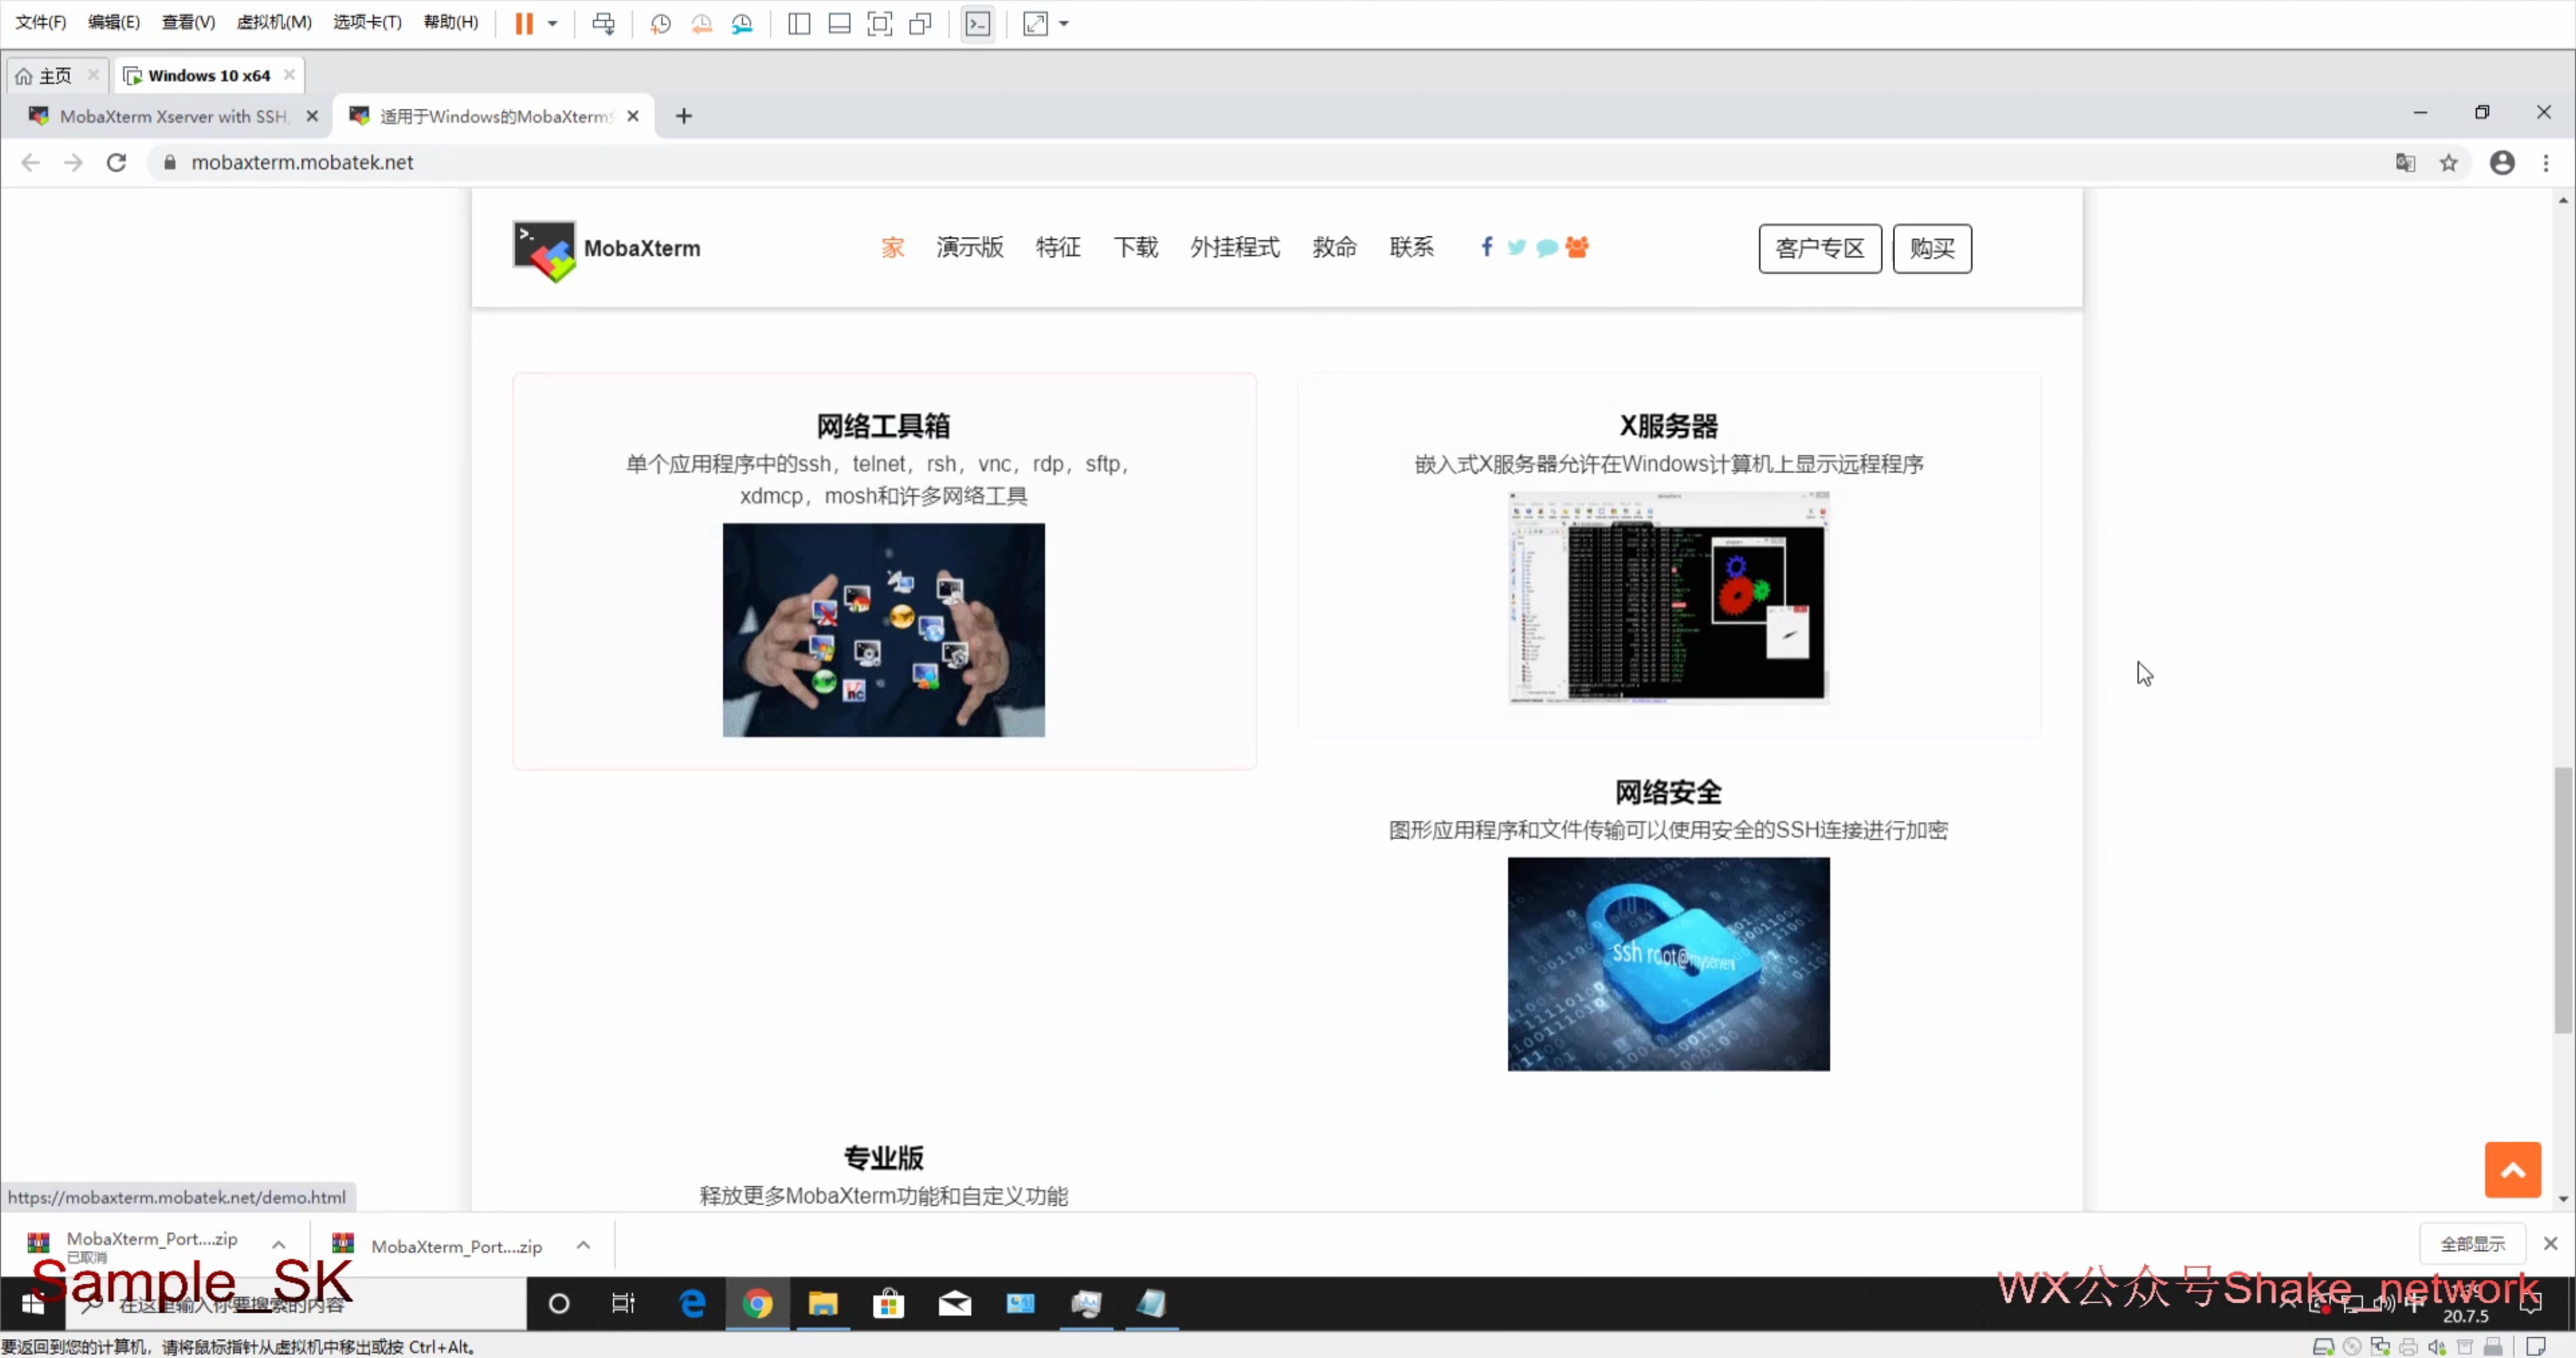Open the Chrome three-dot menu

click(2546, 162)
